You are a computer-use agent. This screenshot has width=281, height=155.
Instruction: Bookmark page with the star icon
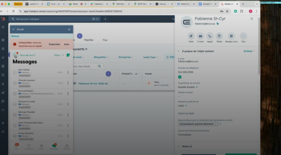point(227,11)
